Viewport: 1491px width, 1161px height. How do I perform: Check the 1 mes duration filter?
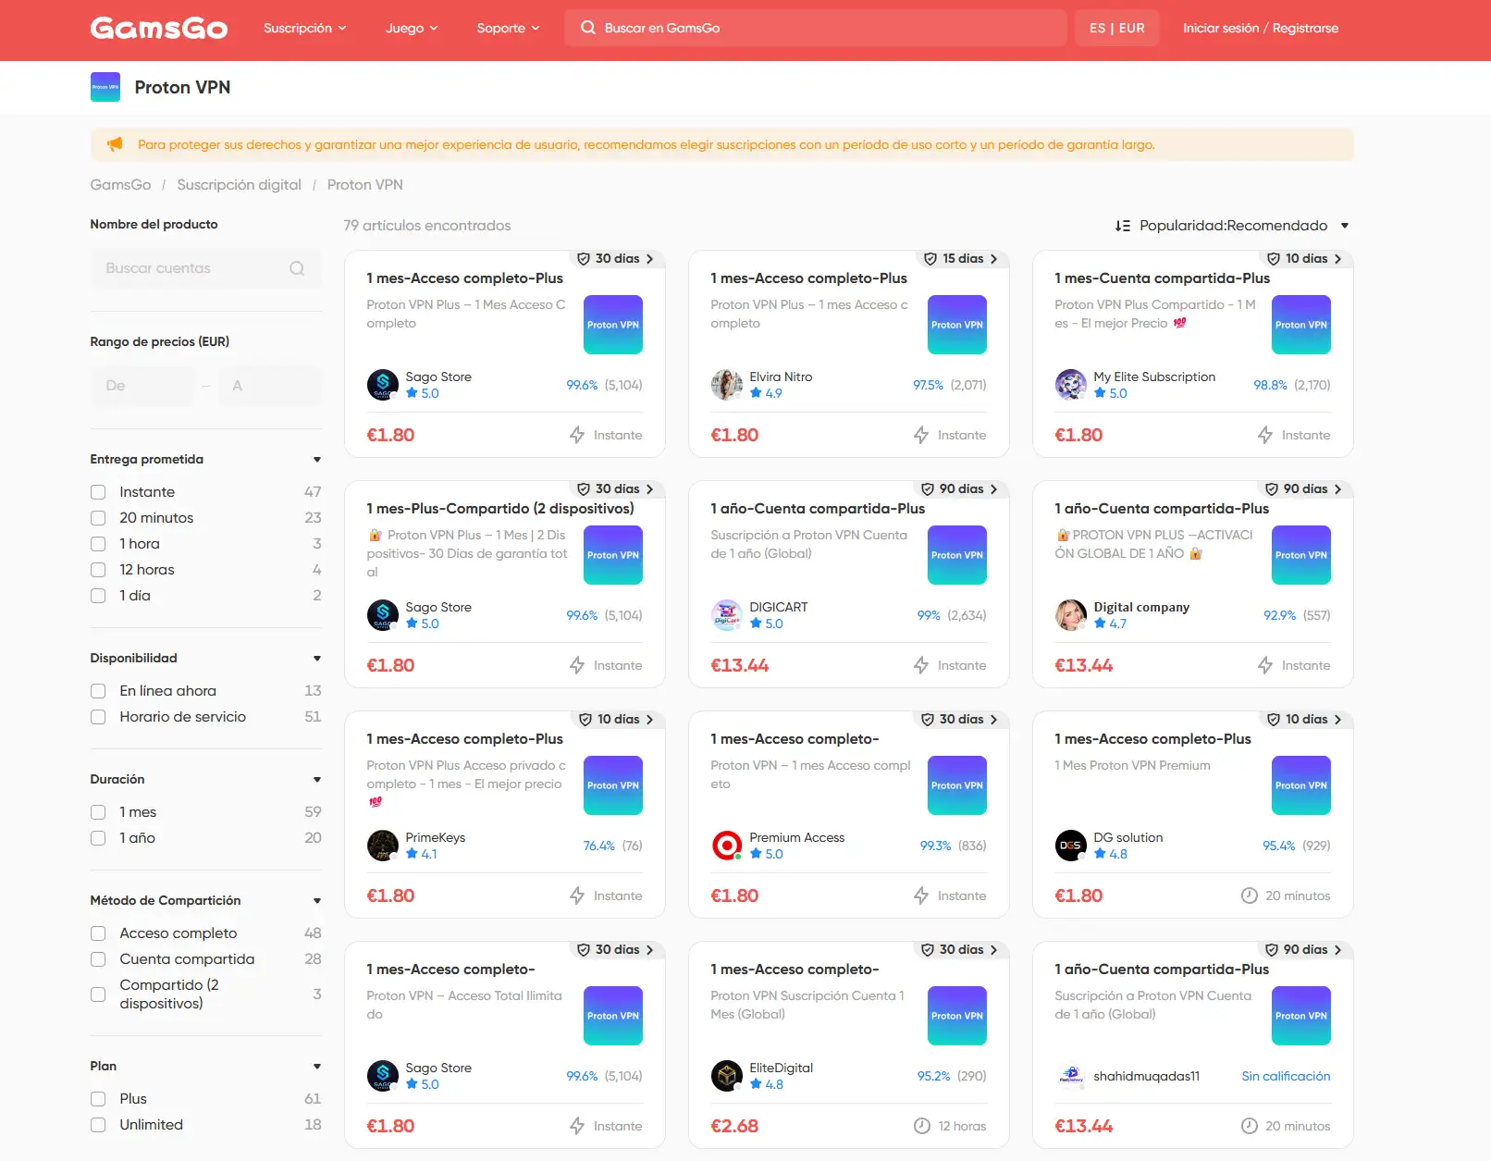tap(98, 812)
